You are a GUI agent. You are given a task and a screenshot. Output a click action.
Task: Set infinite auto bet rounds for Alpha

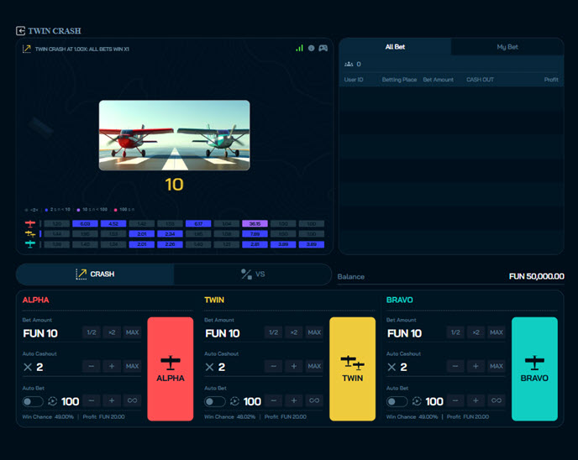[x=132, y=401]
